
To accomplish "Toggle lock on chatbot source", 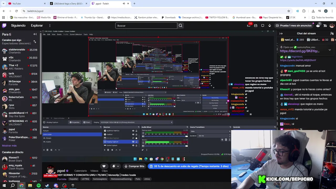I will coord(136,134).
